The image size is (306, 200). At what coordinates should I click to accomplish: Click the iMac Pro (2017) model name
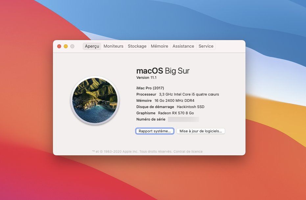[150, 88]
